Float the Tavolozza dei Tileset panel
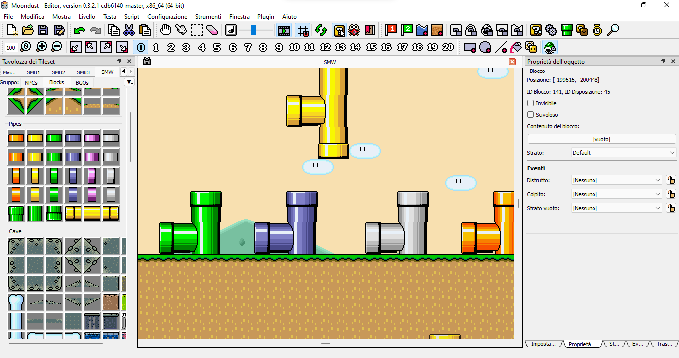This screenshot has width=679, height=358. tap(119, 61)
